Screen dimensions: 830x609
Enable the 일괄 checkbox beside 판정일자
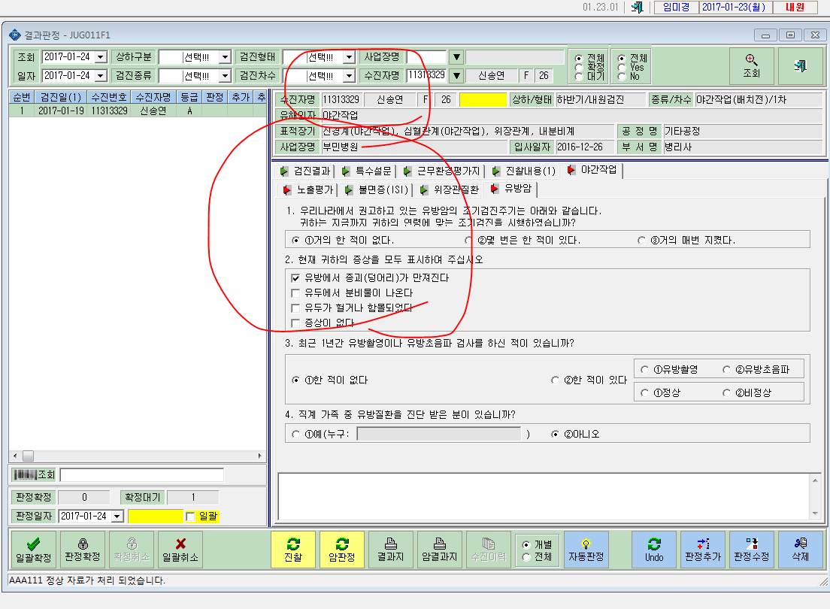click(190, 517)
